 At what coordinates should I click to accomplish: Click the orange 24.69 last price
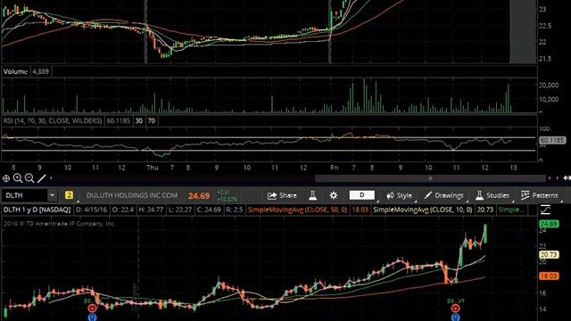(199, 196)
